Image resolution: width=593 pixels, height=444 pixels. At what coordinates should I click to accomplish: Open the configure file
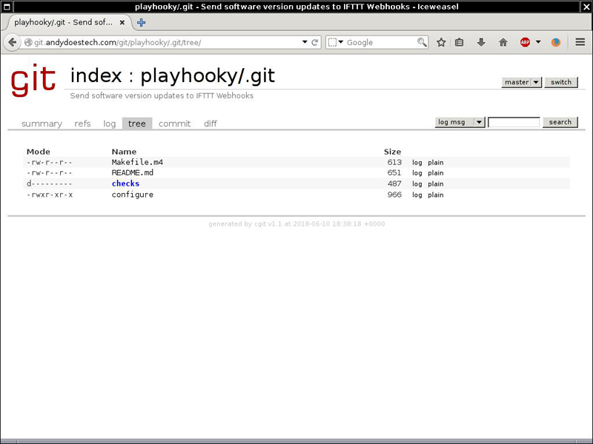[x=133, y=195]
